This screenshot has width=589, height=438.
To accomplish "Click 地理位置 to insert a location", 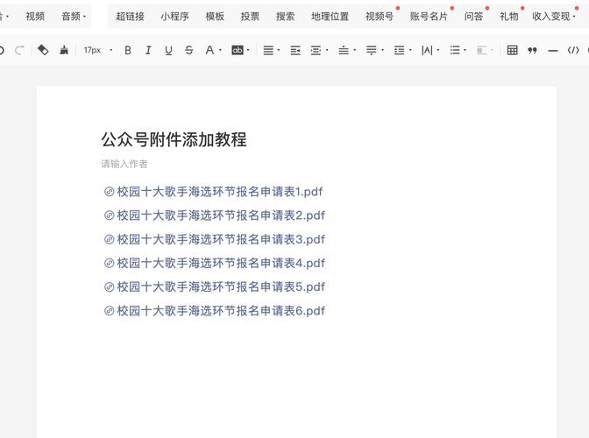I will [330, 16].
